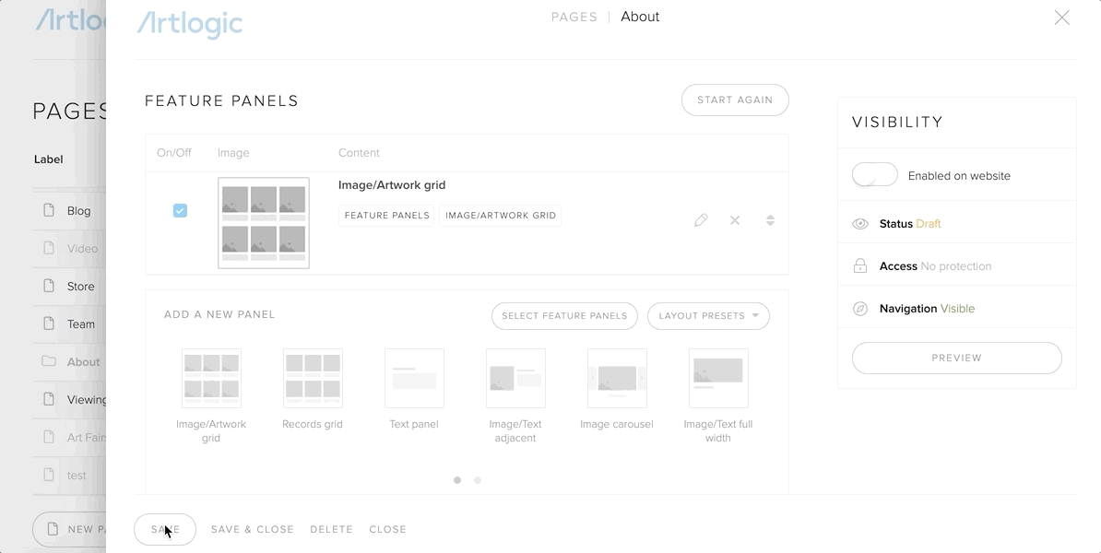The height and width of the screenshot is (553, 1101).
Task: Click the page icon next to Team
Action: tap(49, 324)
